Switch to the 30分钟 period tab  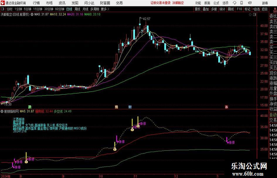tap(49, 9)
